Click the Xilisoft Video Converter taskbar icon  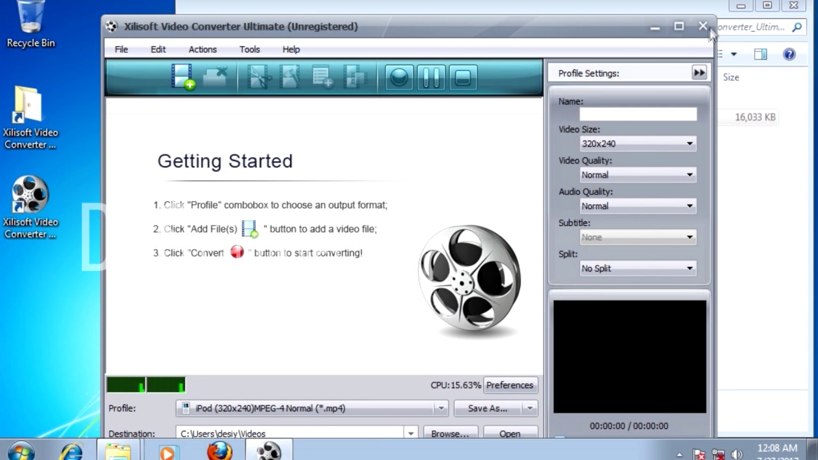[269, 451]
